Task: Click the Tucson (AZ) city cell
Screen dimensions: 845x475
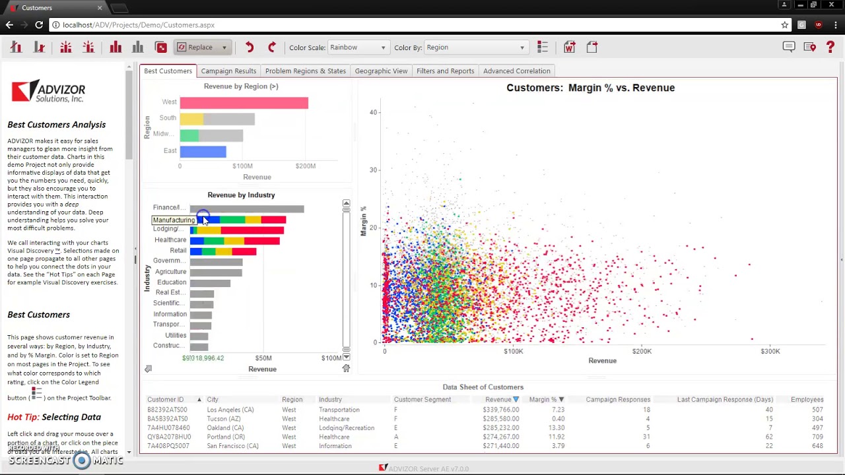Action: point(224,419)
